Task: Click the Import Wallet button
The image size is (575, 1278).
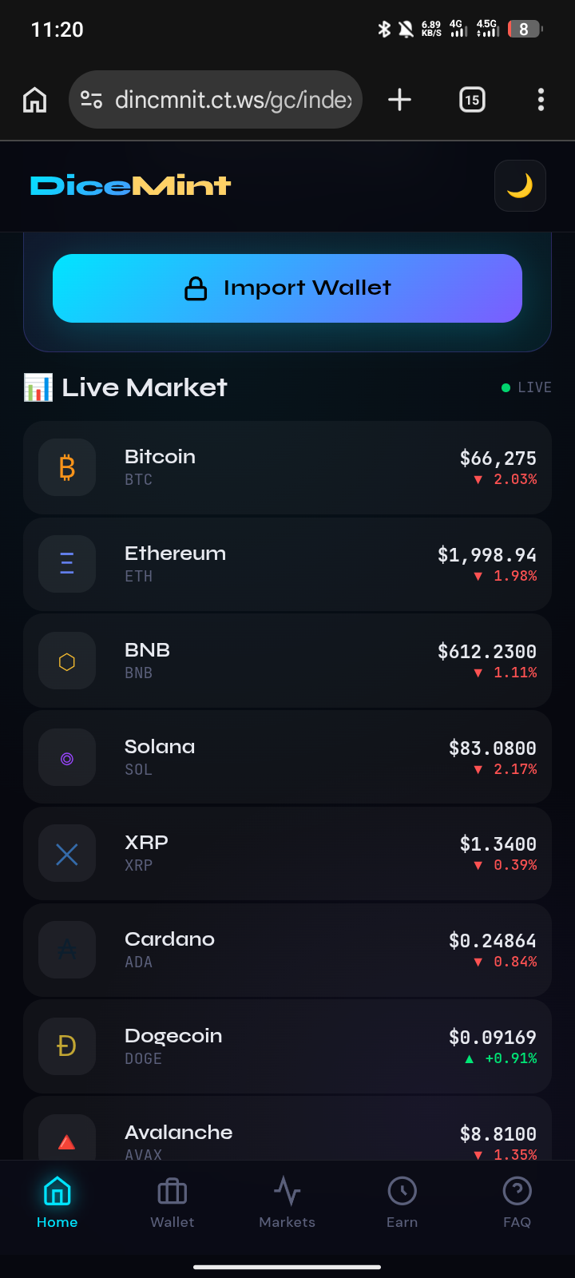Action: click(287, 288)
